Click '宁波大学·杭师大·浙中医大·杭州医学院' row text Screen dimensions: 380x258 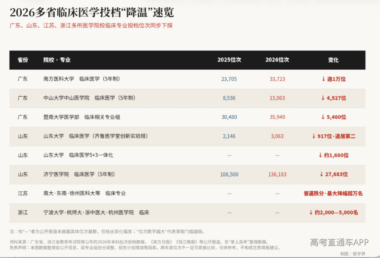(x=89, y=212)
